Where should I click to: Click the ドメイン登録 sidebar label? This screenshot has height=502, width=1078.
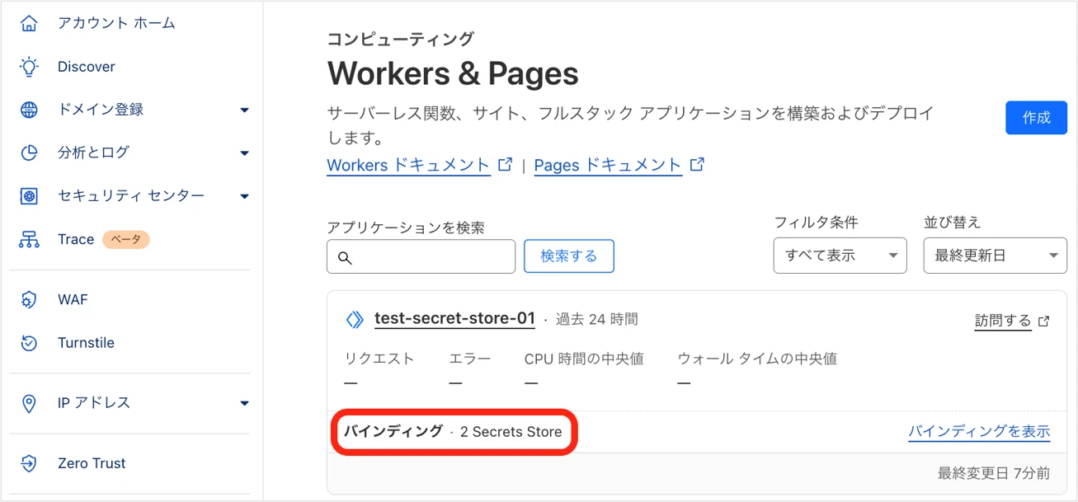point(101,110)
